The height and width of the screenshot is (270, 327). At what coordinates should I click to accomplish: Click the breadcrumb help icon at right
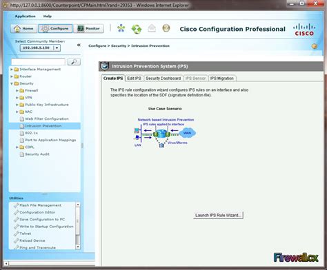tap(315, 46)
